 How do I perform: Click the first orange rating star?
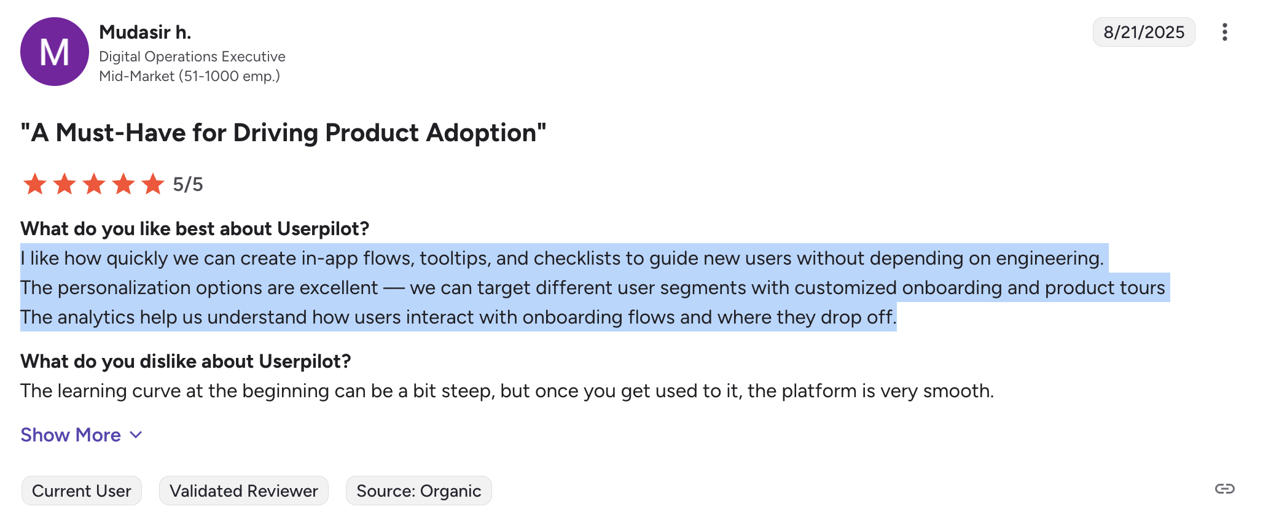point(34,184)
